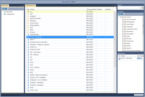The height and width of the screenshot is (97, 145).
Task: Check the Documents root checkbox
Action: coord(121,17)
